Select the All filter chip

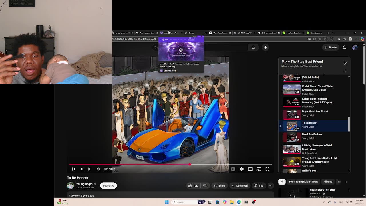[282, 181]
